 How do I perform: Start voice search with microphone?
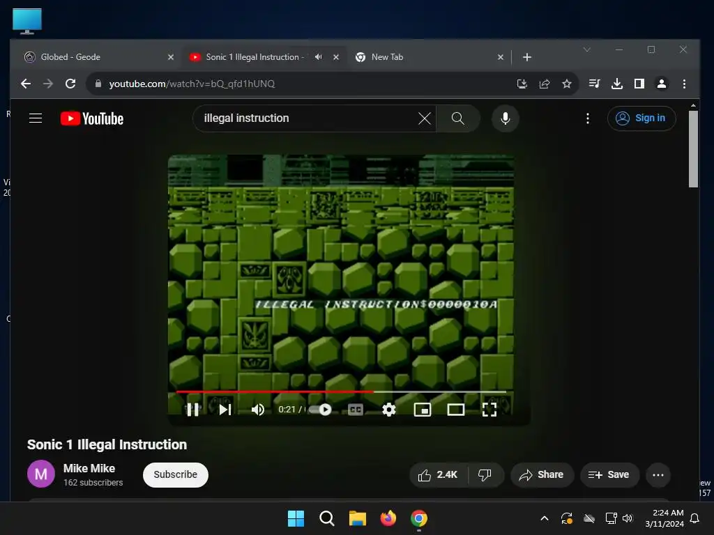pyautogui.click(x=505, y=118)
